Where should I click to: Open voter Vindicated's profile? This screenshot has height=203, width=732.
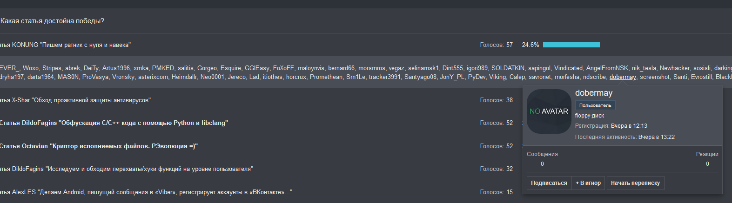568,68
